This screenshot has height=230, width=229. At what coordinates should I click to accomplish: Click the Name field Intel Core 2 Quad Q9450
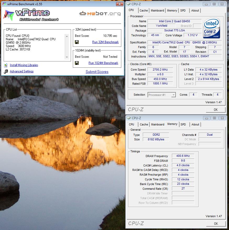pyautogui.click(x=175, y=21)
